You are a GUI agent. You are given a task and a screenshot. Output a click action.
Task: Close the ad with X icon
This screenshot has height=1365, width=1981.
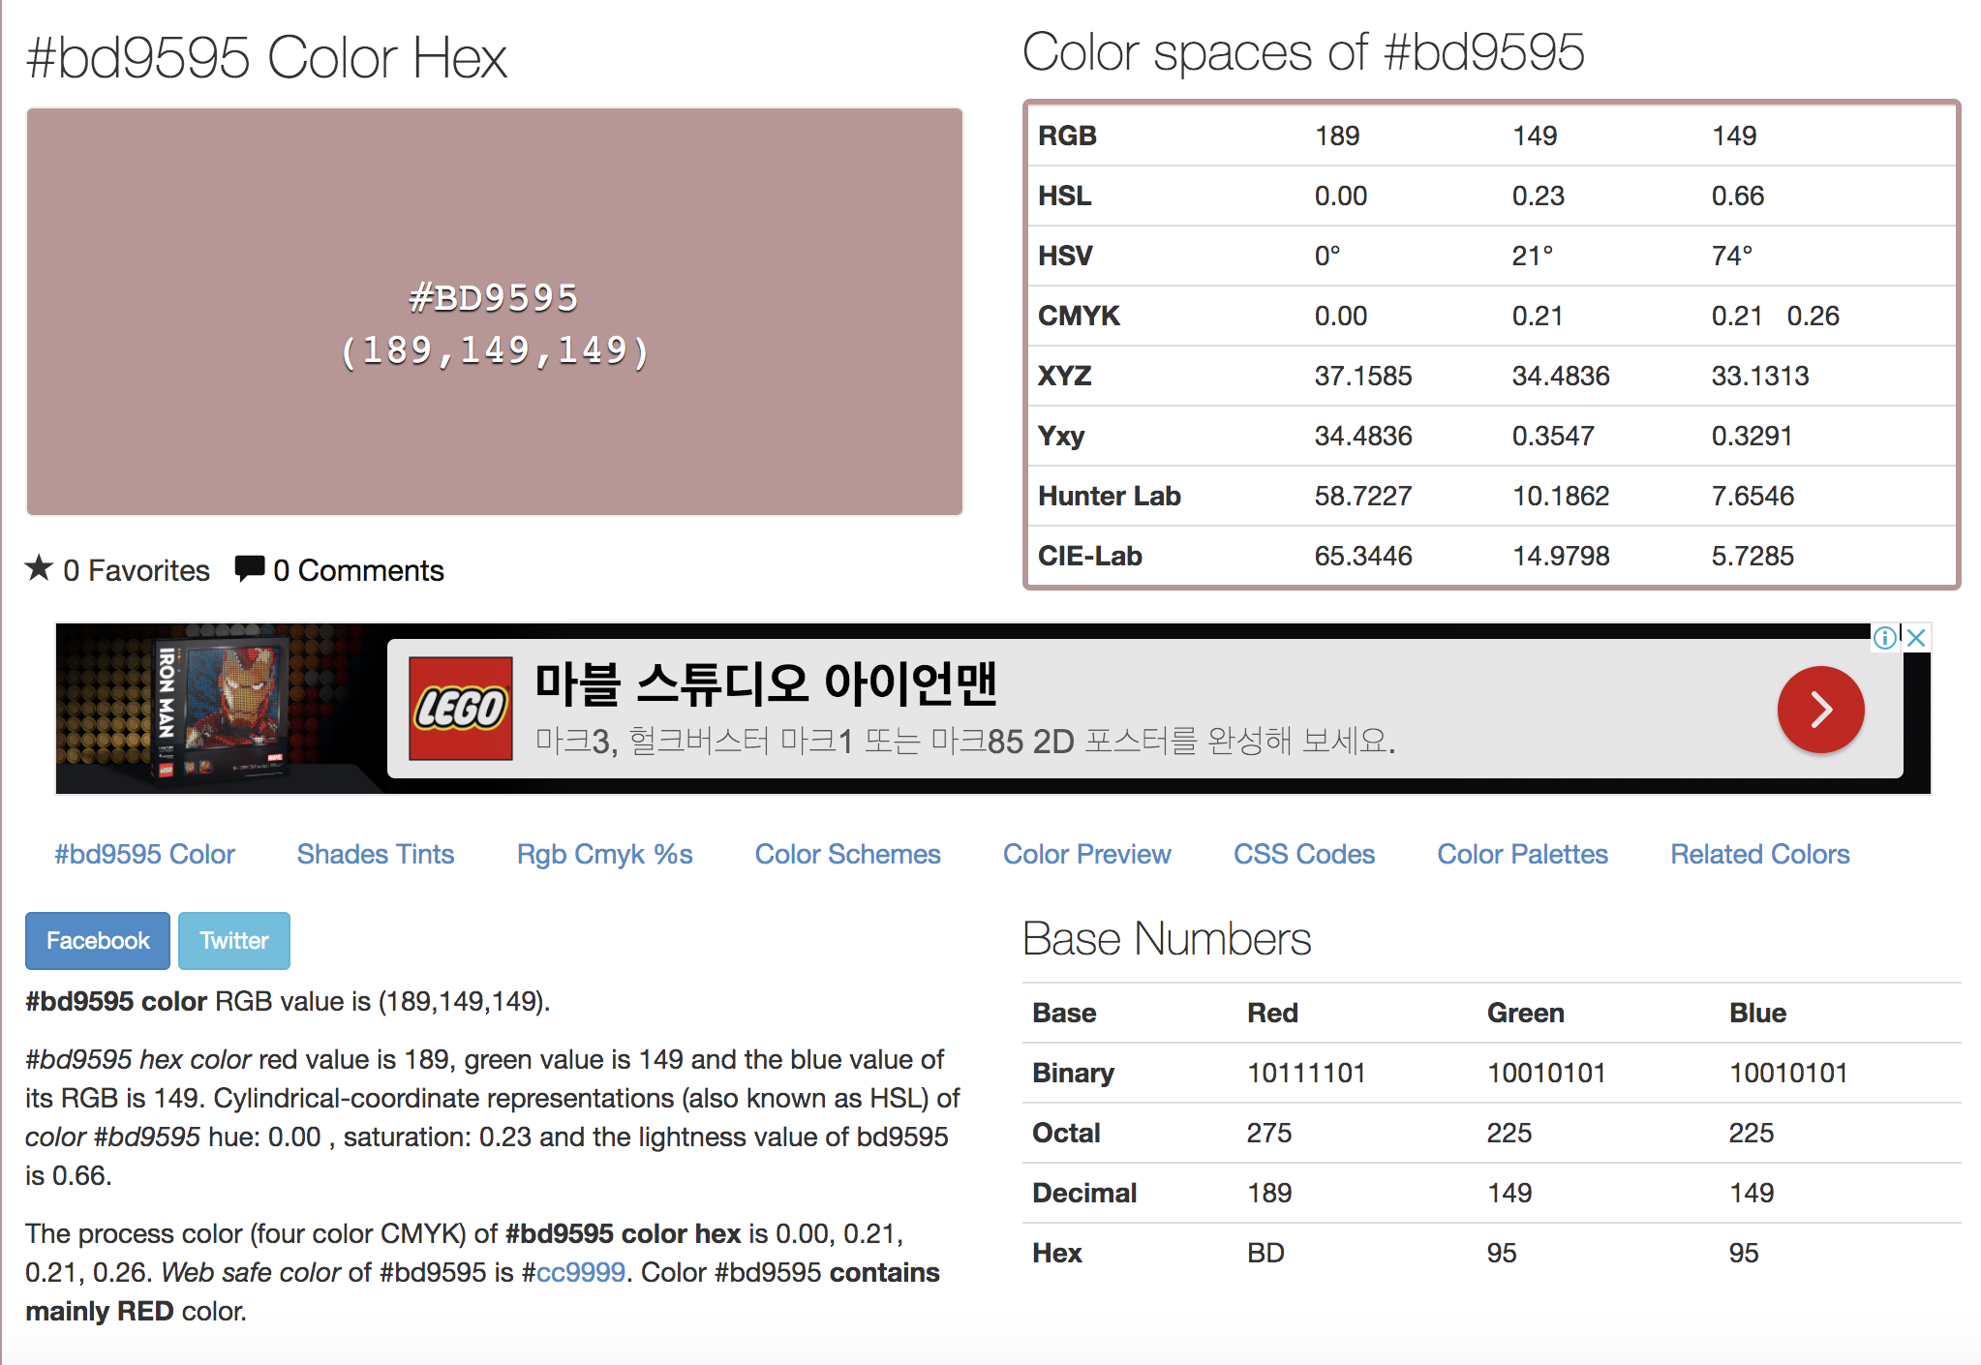coord(1916,637)
